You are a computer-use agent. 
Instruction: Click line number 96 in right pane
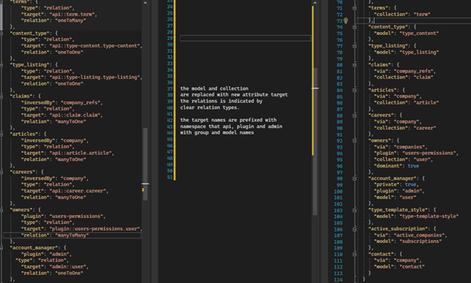340,166
